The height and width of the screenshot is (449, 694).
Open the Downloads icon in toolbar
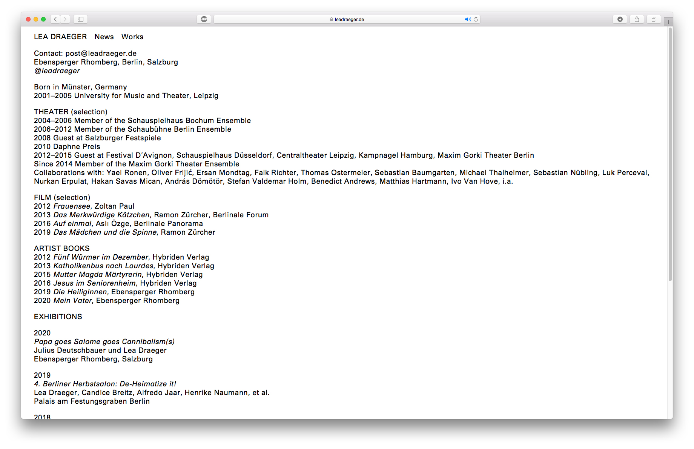click(620, 19)
